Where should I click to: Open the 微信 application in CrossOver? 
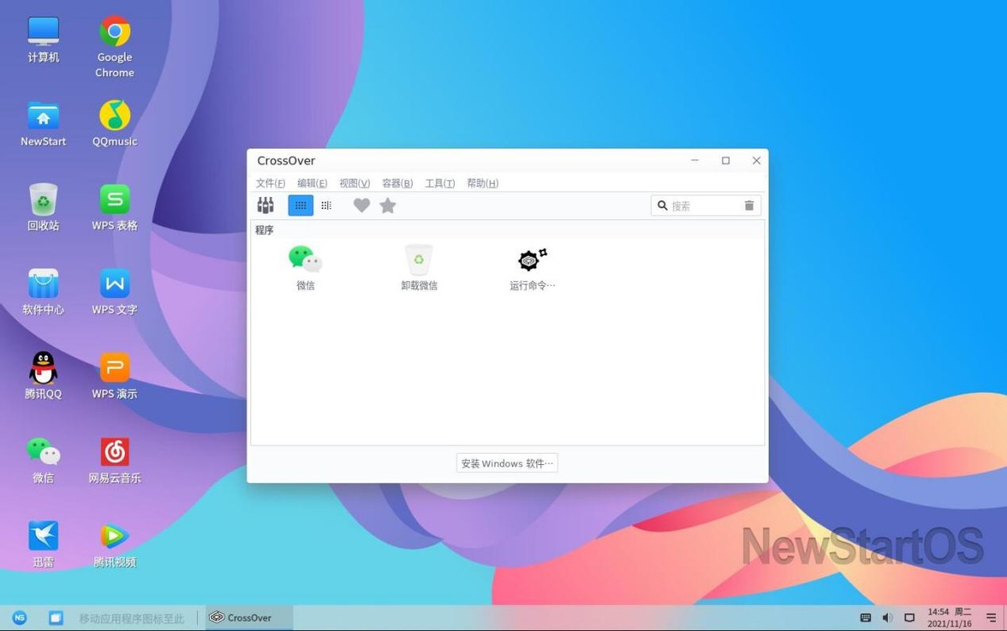coord(304,261)
